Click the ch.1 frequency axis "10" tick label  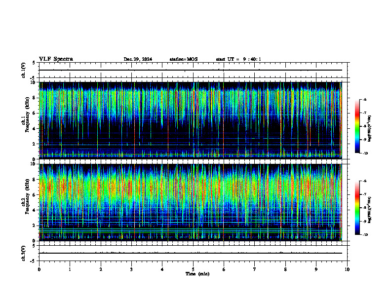pos(34,82)
